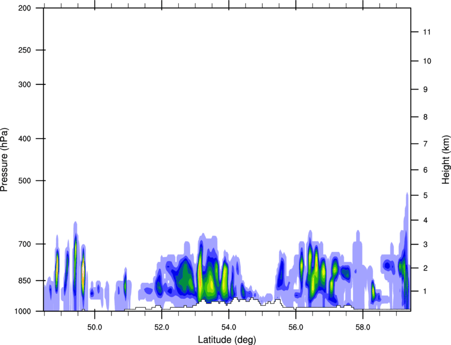Click the Latitude (deg) axis title
Image resolution: width=451 pixels, height=345 pixels.
pos(227,340)
